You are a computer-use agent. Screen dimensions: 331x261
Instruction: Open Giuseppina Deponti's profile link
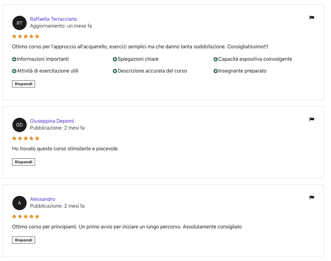tap(52, 121)
